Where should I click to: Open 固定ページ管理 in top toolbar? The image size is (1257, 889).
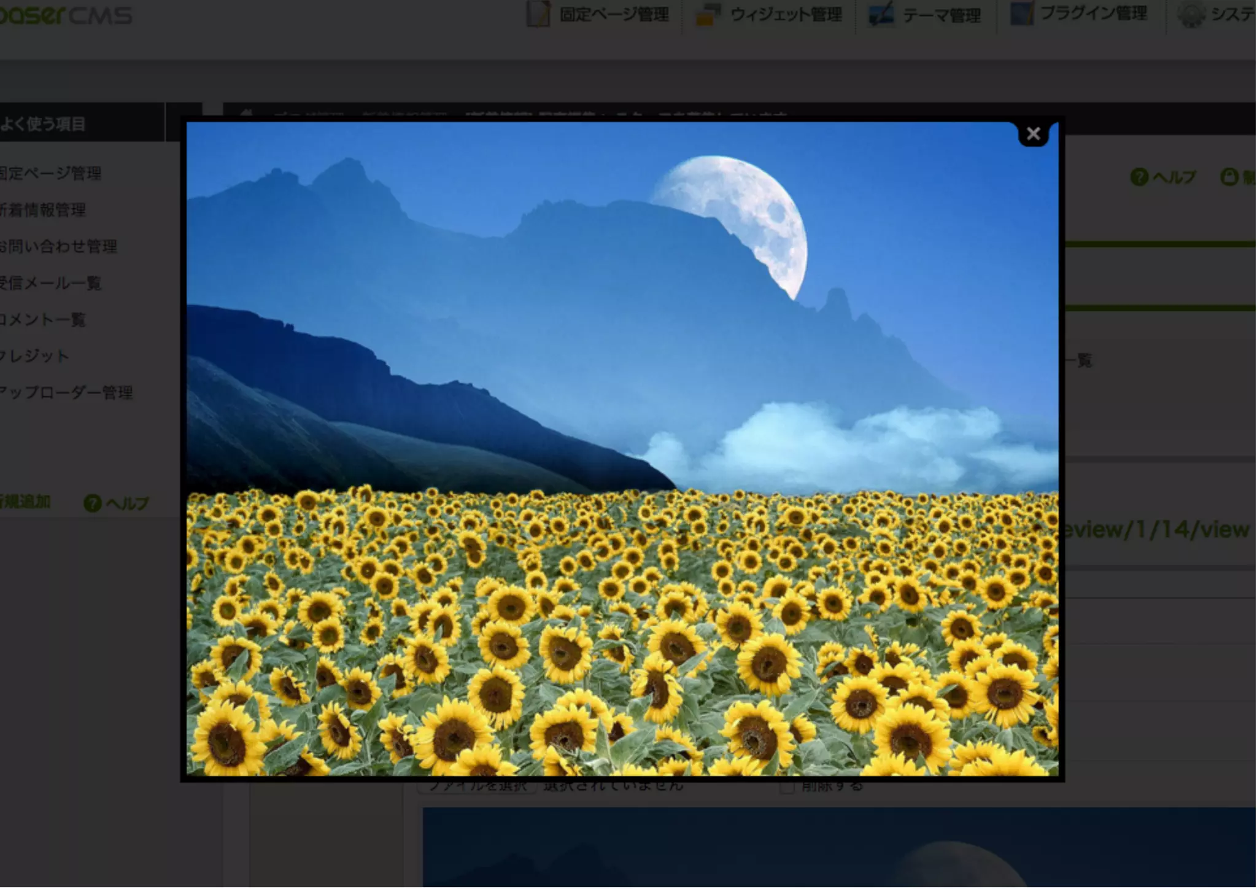tap(614, 14)
